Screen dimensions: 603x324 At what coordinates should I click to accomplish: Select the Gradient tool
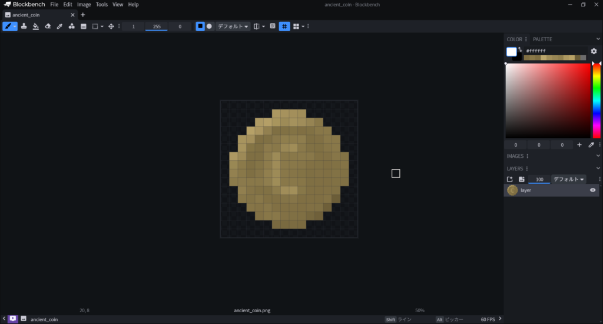click(x=83, y=27)
